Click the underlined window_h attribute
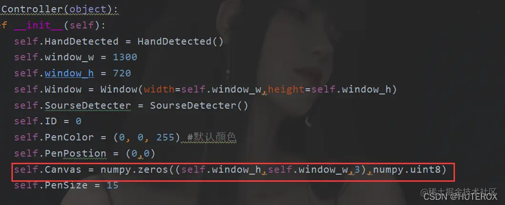 pyautogui.click(x=69, y=73)
